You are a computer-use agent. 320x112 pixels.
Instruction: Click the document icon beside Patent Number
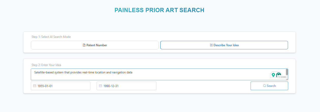point(84,45)
